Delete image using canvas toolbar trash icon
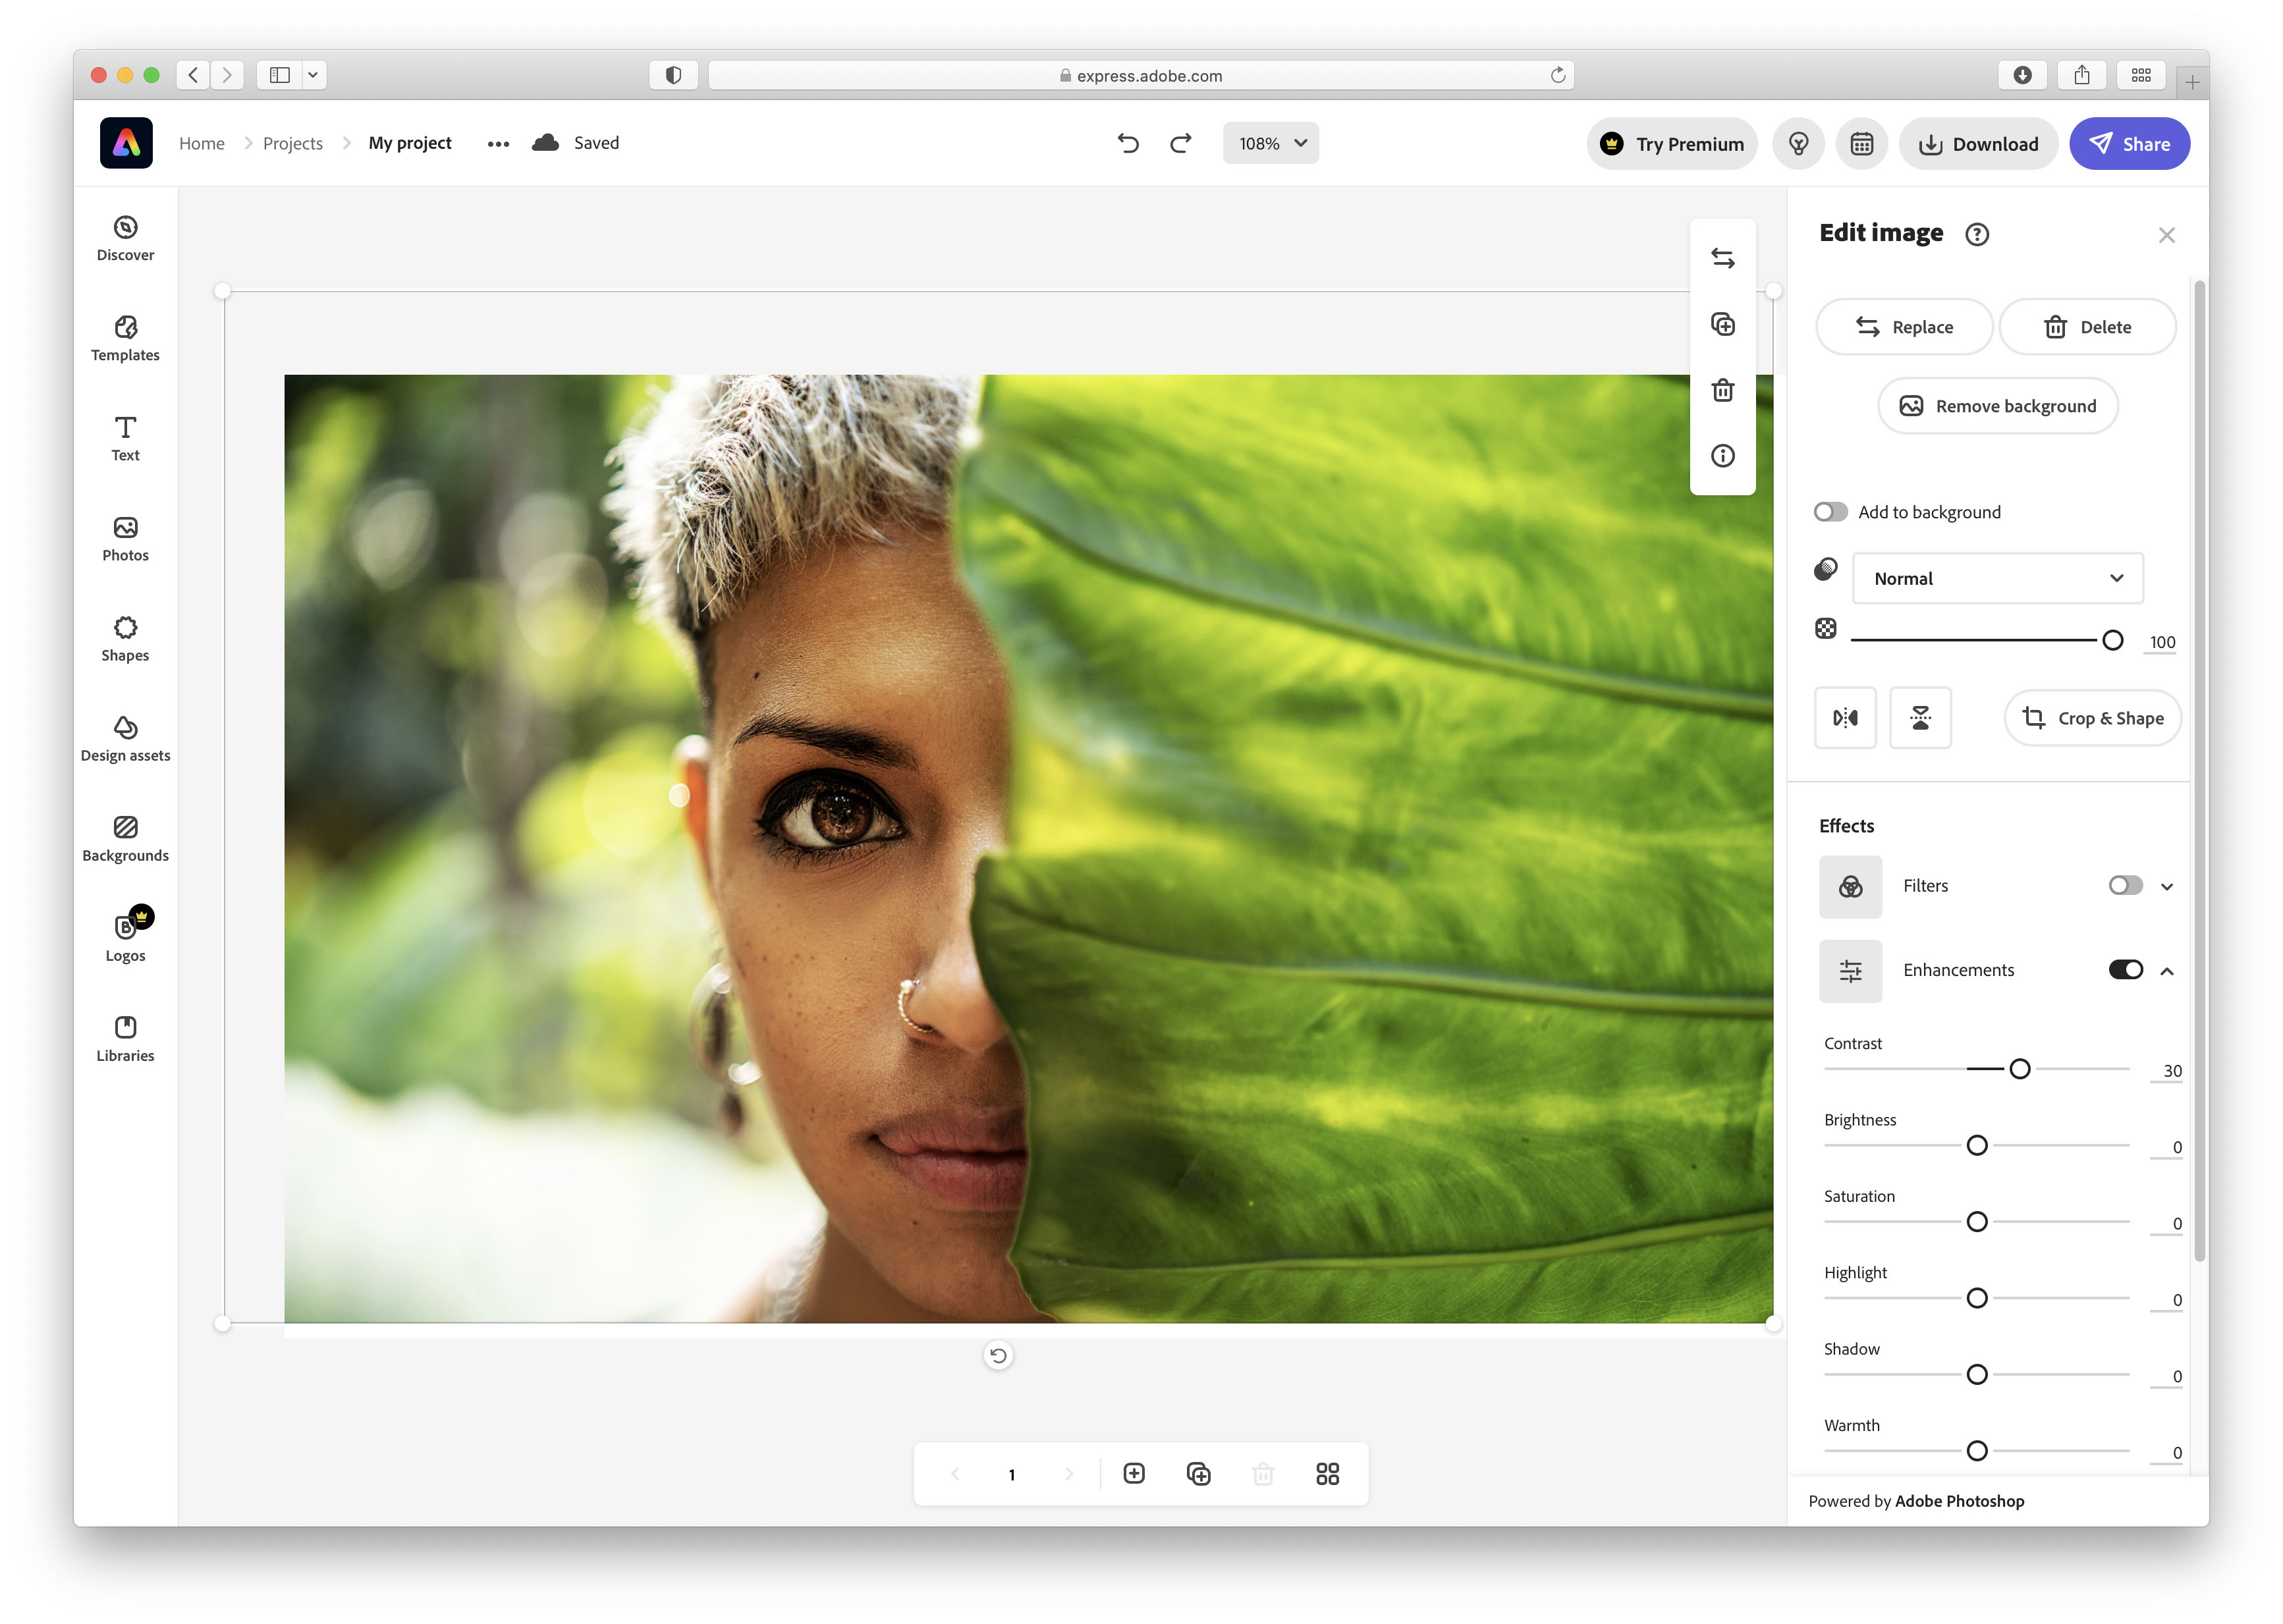This screenshot has width=2283, height=1624. (x=1722, y=390)
